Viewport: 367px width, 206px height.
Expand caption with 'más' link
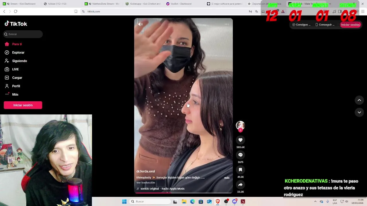pos(227,178)
